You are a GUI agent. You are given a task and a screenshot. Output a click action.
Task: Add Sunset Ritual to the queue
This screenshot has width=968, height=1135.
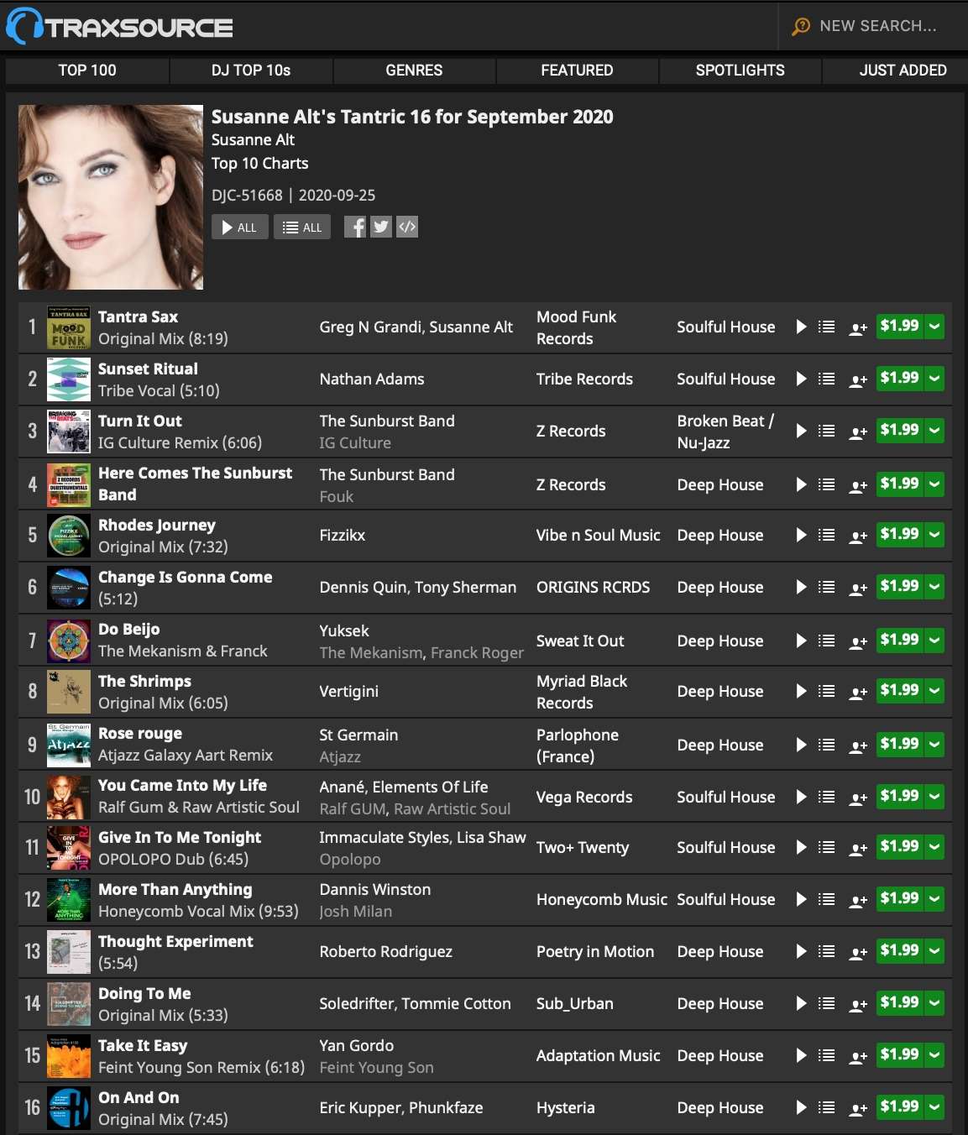coord(827,379)
